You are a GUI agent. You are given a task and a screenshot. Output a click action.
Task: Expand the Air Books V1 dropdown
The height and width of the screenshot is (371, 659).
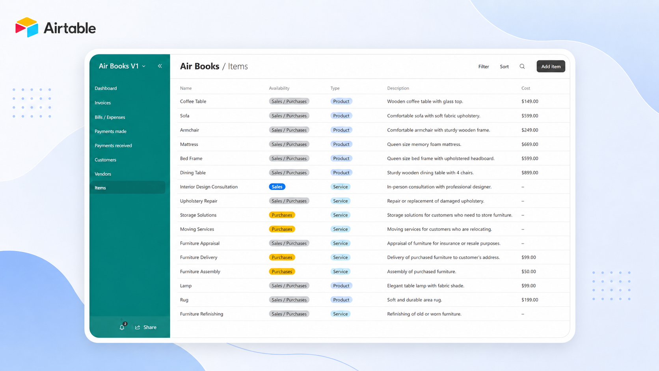122,66
